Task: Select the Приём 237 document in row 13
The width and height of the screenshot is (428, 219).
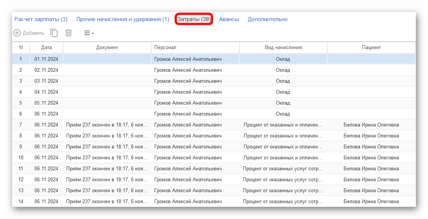Action: [x=107, y=190]
